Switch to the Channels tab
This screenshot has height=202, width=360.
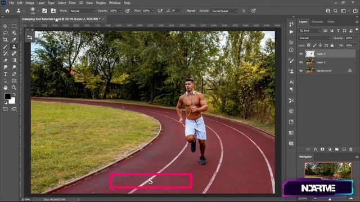pos(317,22)
